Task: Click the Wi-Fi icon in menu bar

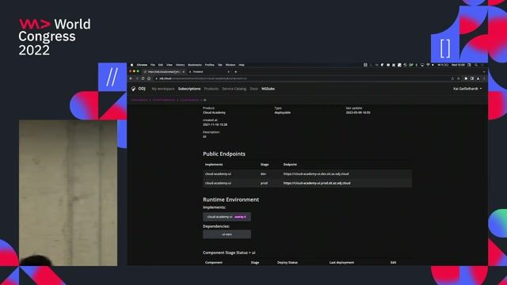Action: tap(428, 65)
